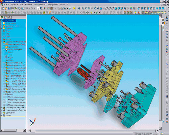This screenshot has height=135, width=169.
Task: Click the View Orientation cube icon
Action: point(101,8)
